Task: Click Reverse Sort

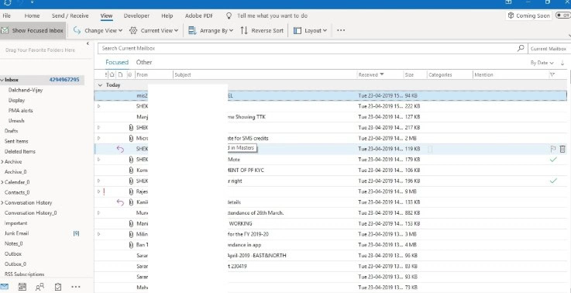Action: click(262, 30)
